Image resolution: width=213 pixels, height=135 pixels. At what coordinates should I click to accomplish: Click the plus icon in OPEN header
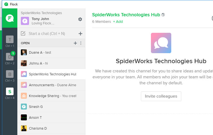(x=75, y=43)
